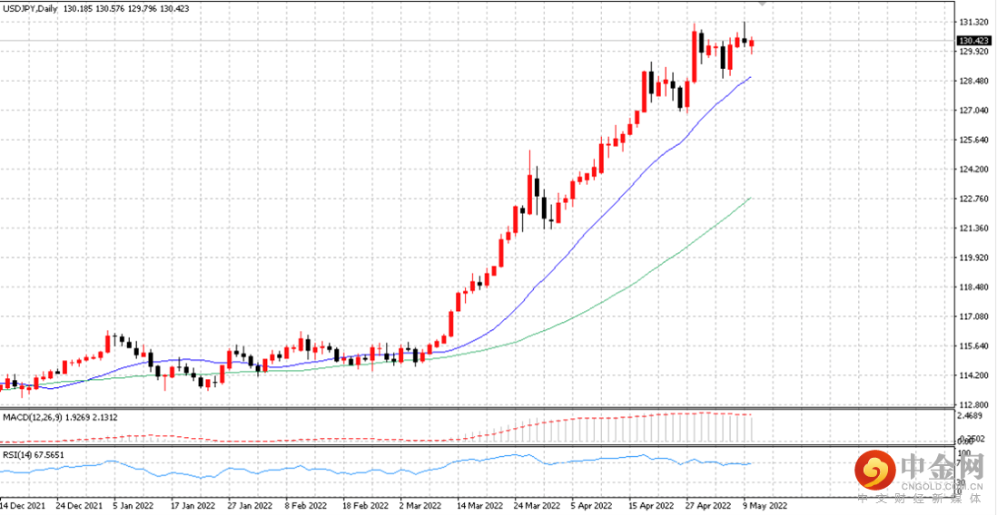This screenshot has height=515, width=997.
Task: Click the 14 Mar 2022 date label
Action: pos(479,506)
